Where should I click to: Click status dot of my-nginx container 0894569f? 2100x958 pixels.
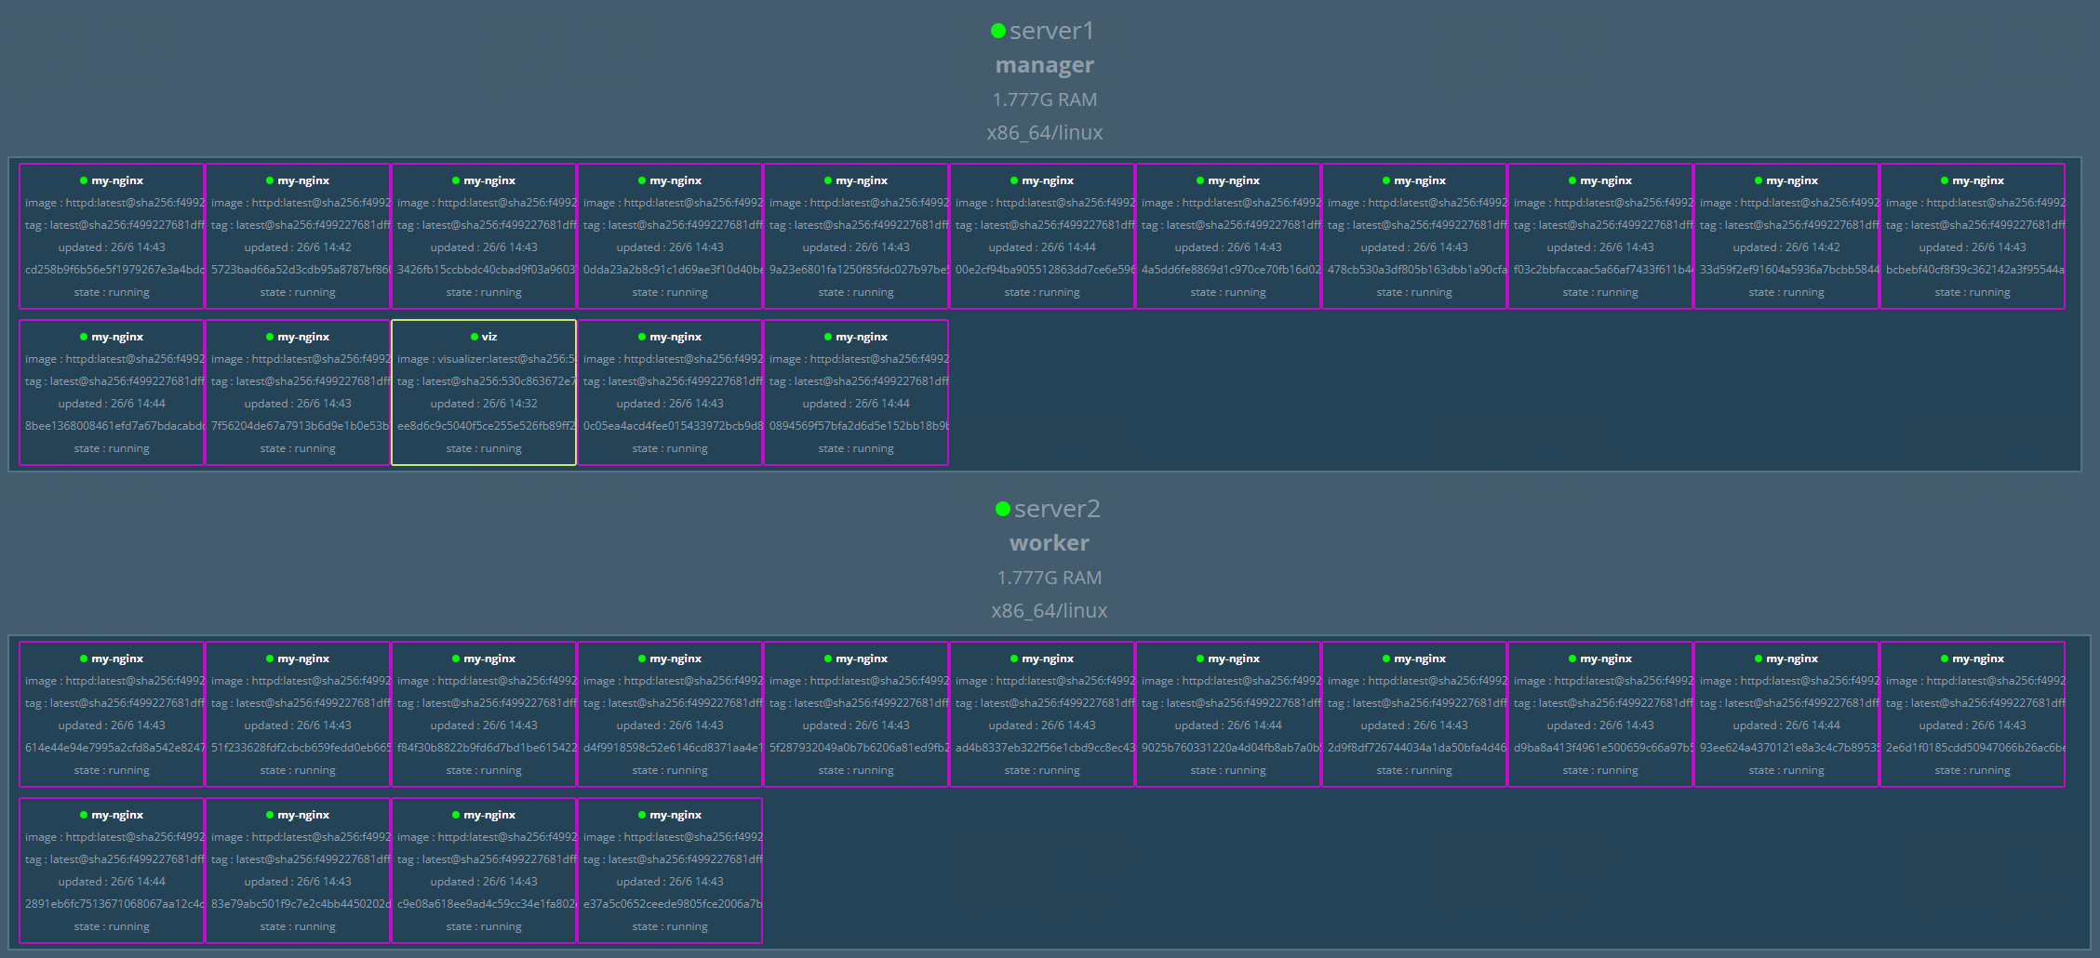(828, 337)
